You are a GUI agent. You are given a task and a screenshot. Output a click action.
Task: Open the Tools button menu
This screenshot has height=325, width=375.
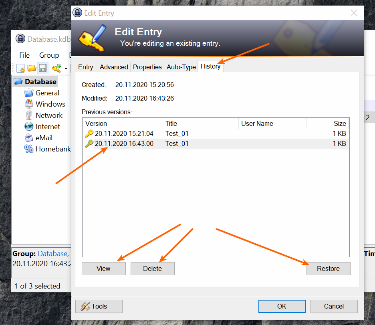pyautogui.click(x=99, y=306)
